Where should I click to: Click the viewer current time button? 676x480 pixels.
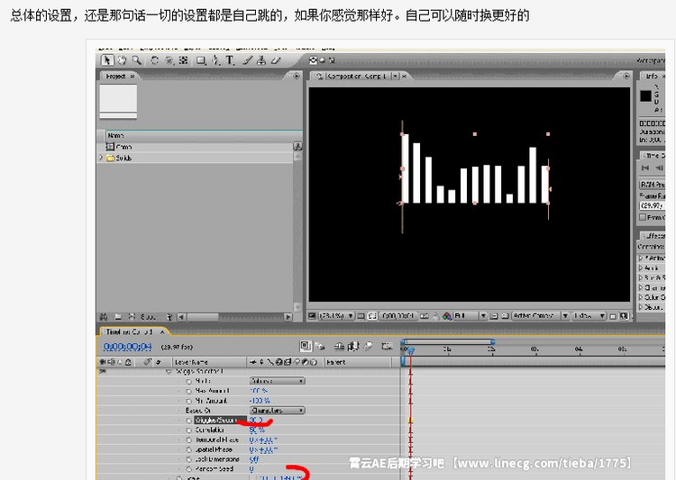tap(398, 316)
